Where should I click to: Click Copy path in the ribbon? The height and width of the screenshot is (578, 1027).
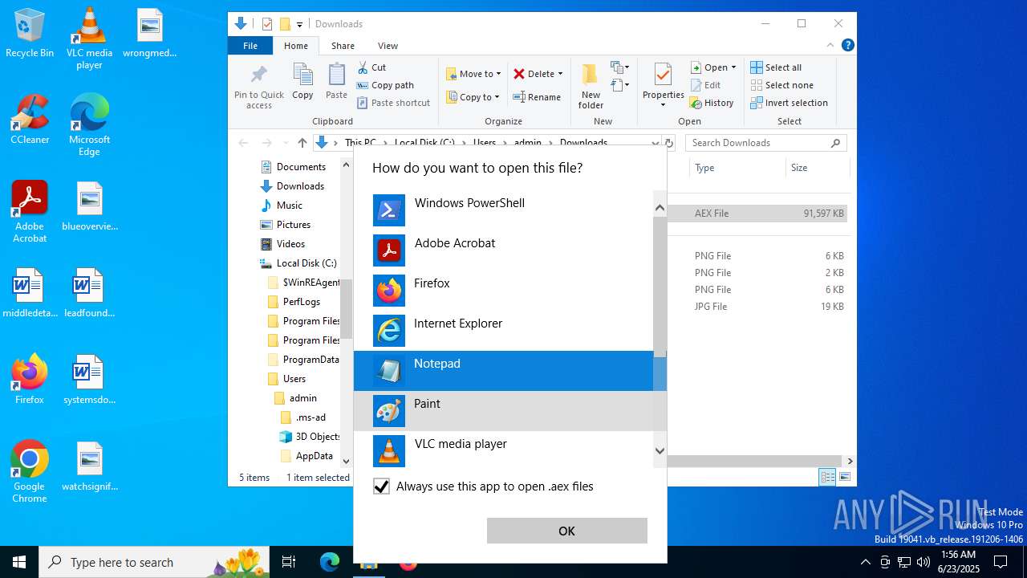point(385,85)
